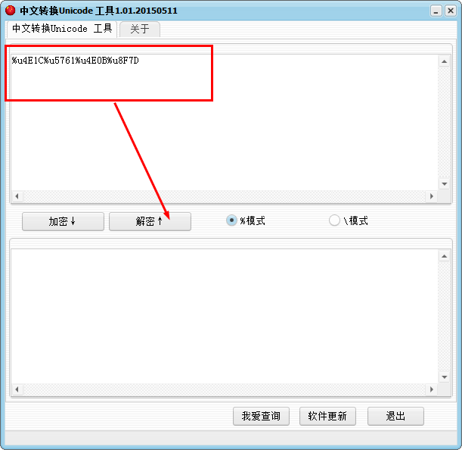Image resolution: width=462 pixels, height=450 pixels.
Task: Click upper text box scroll-down arrow
Action: [445, 184]
